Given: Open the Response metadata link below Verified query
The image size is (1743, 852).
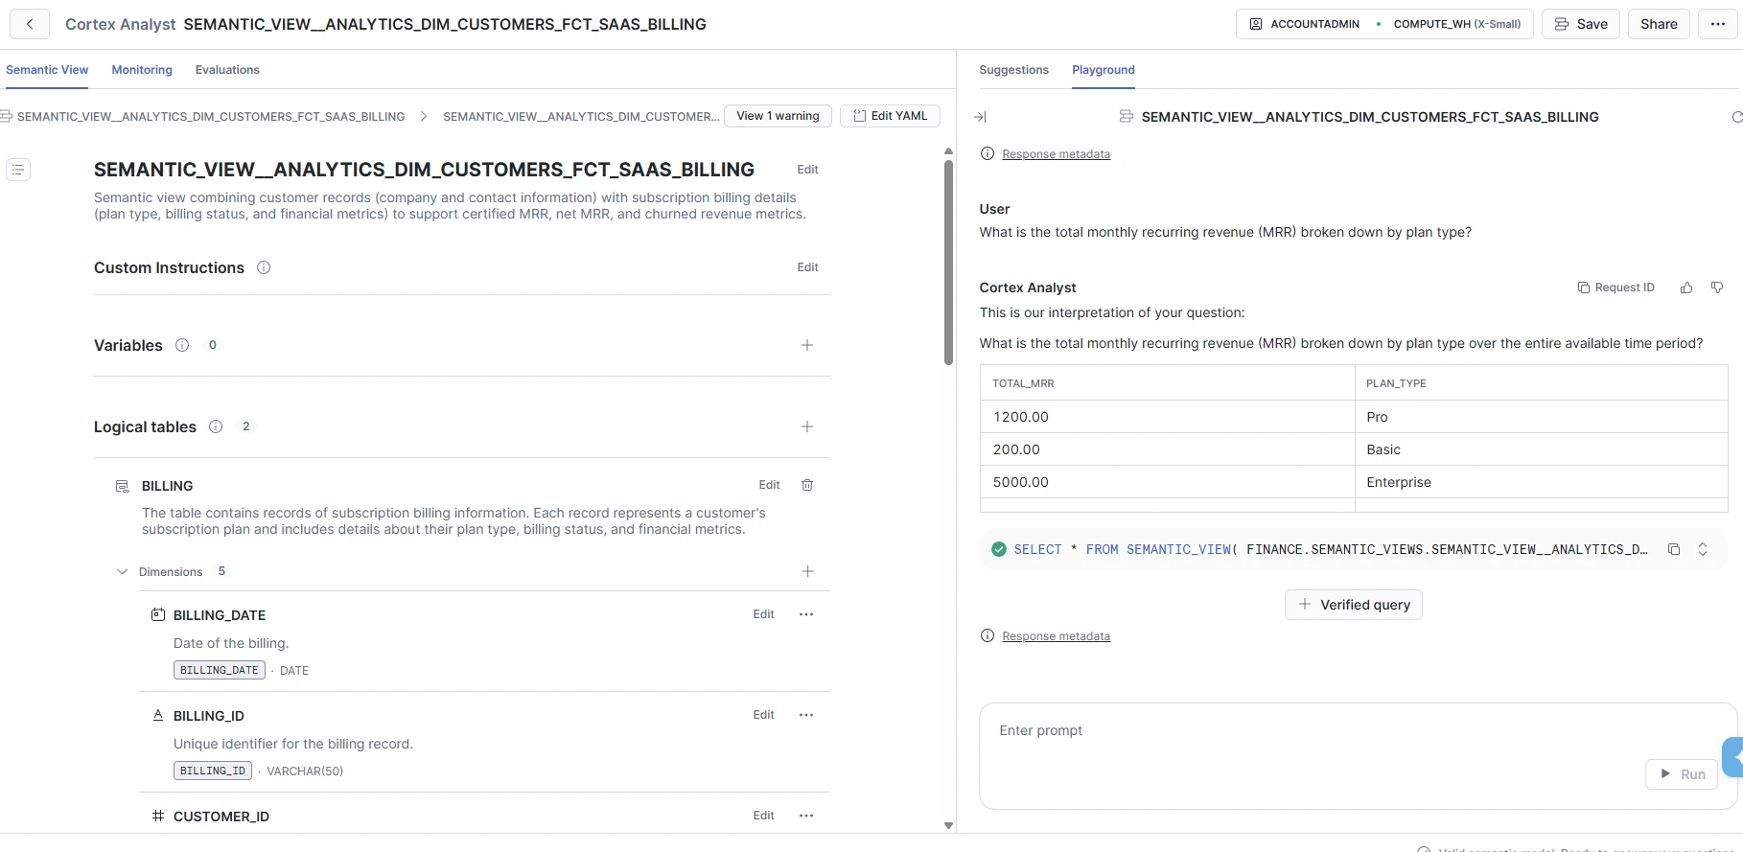Looking at the screenshot, I should (x=1056, y=636).
